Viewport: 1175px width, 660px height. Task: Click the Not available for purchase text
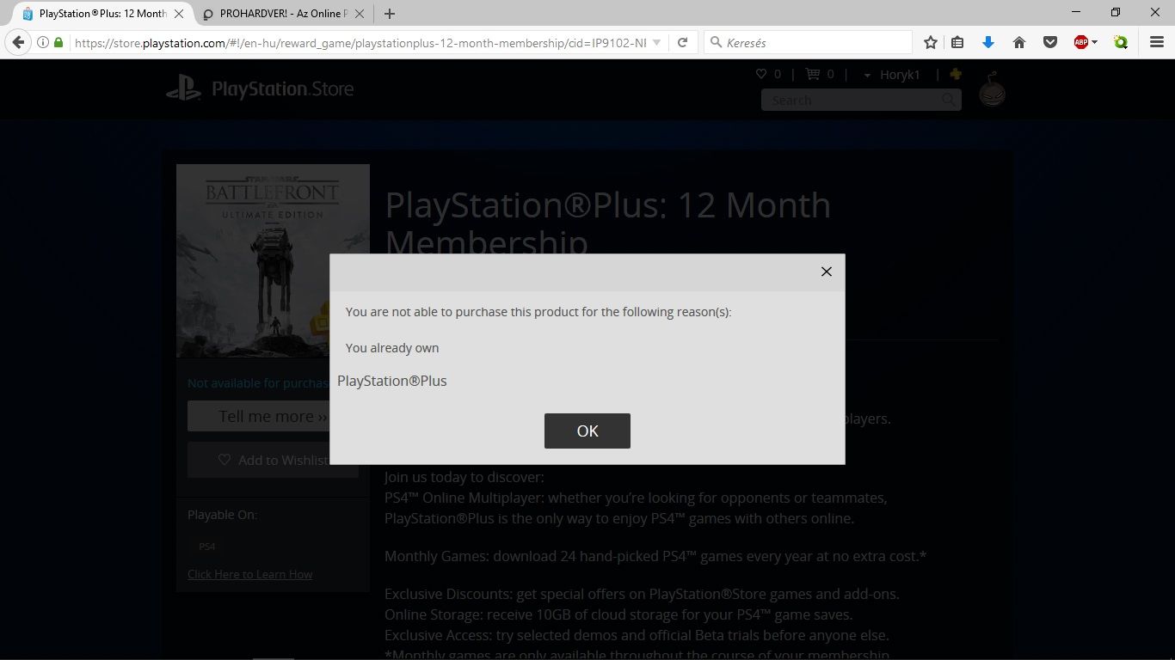click(x=258, y=383)
